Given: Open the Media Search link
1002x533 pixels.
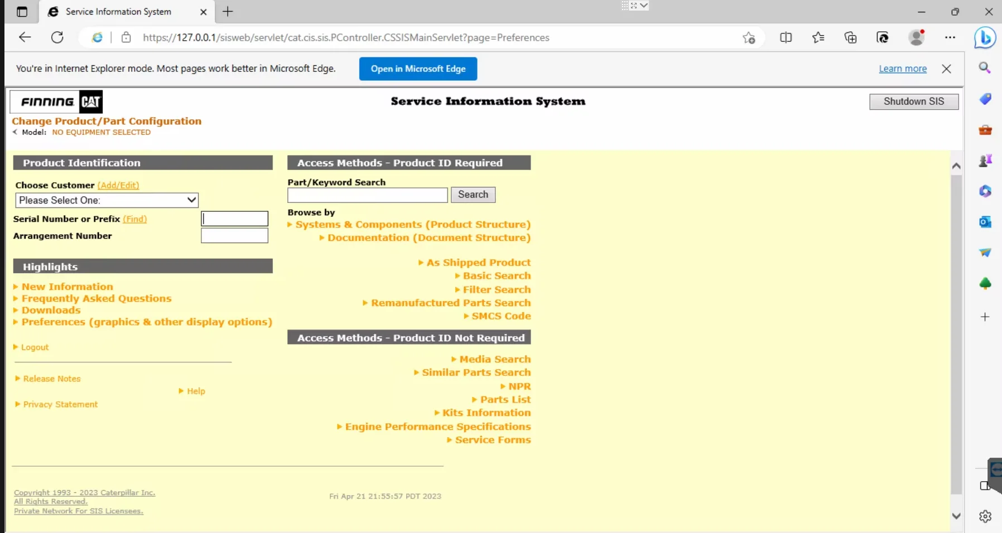Looking at the screenshot, I should point(494,360).
